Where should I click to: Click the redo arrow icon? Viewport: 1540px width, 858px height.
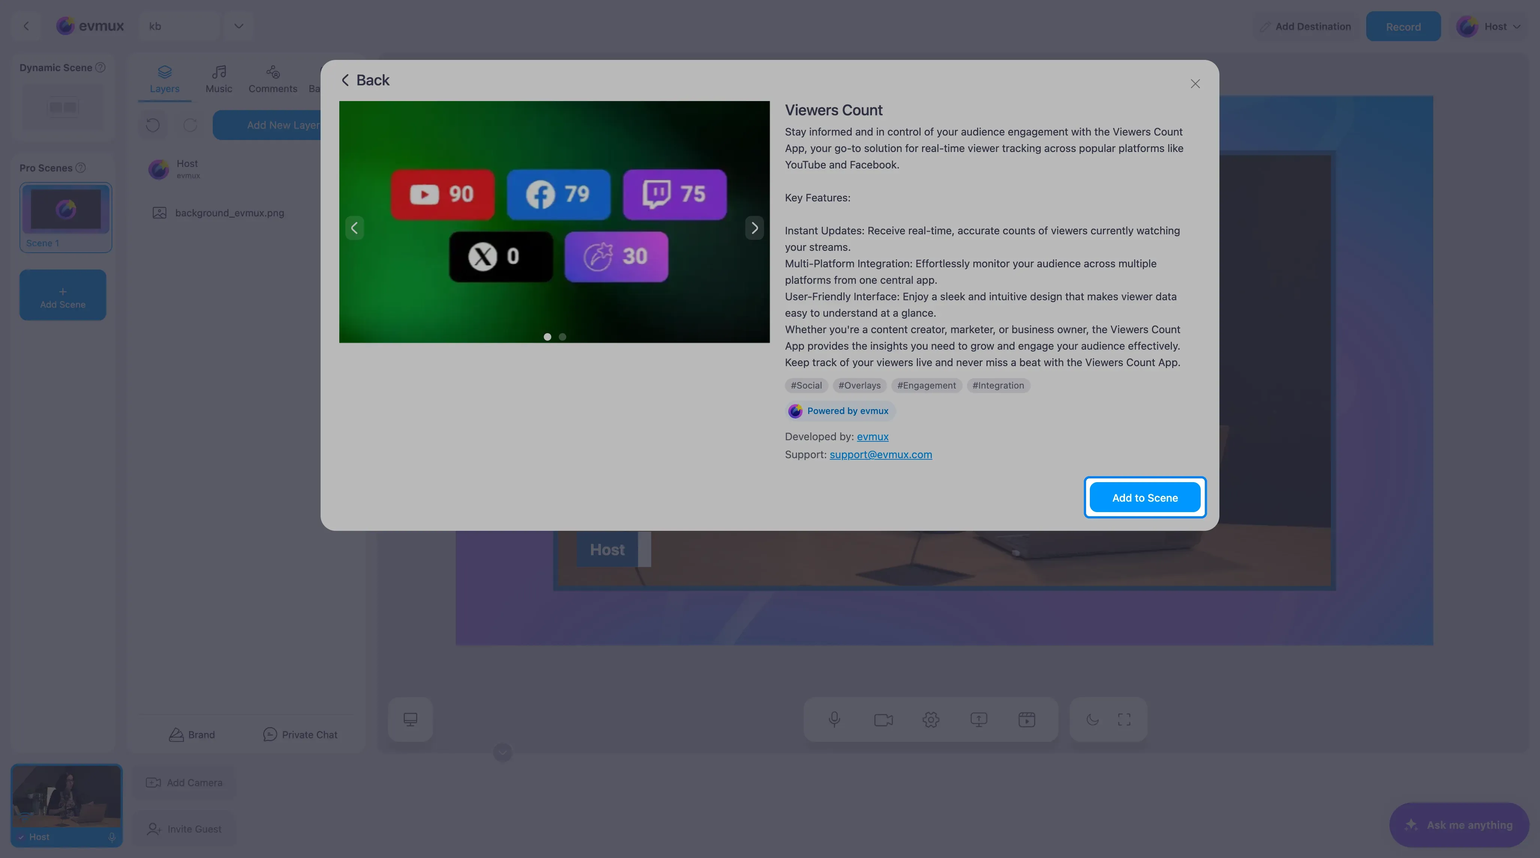click(x=190, y=125)
